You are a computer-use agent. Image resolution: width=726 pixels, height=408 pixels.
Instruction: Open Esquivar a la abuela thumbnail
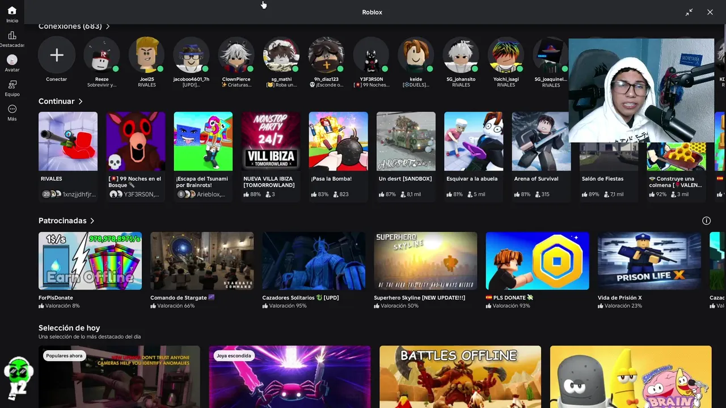(x=474, y=141)
